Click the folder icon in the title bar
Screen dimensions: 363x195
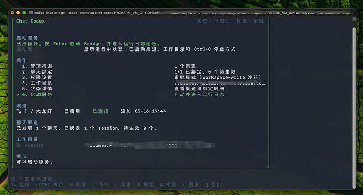point(31,13)
